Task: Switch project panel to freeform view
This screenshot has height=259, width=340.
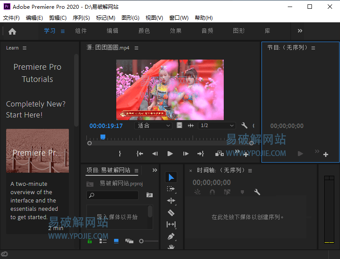Action: click(x=129, y=241)
